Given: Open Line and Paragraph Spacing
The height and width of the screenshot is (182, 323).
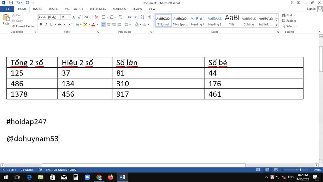Looking at the screenshot, I should (x=128, y=24).
